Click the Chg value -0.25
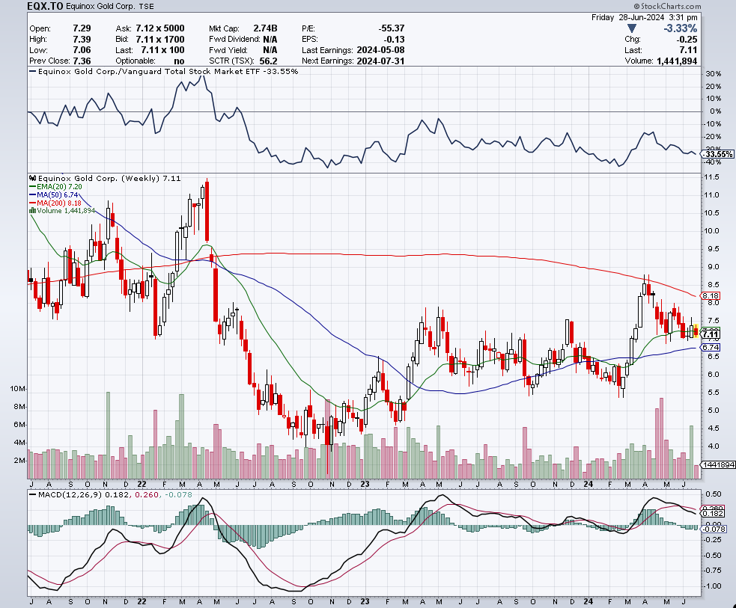The image size is (736, 608). tap(687, 40)
